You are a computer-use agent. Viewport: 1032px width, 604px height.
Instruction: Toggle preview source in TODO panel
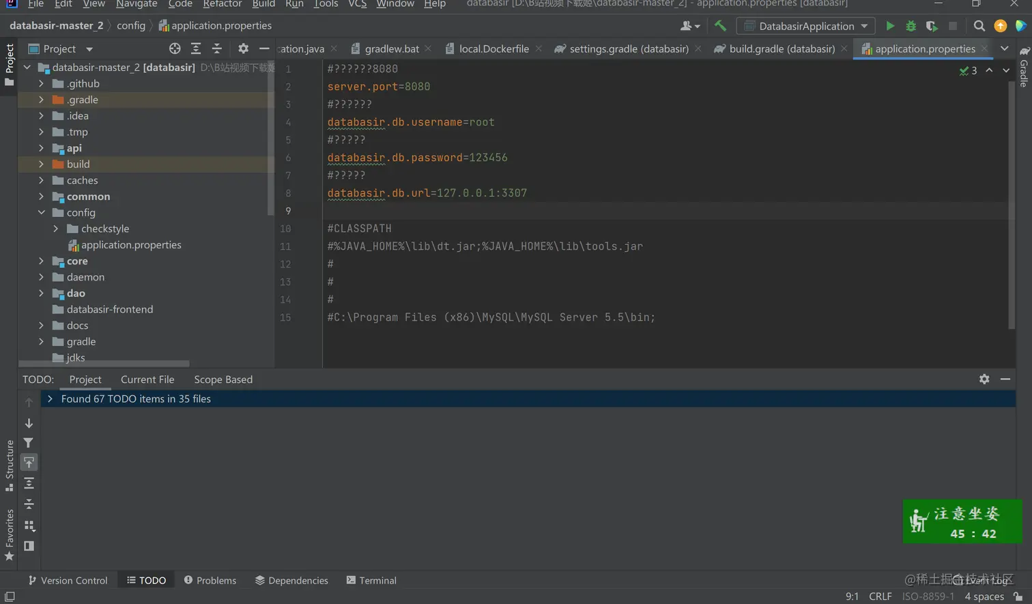click(29, 546)
